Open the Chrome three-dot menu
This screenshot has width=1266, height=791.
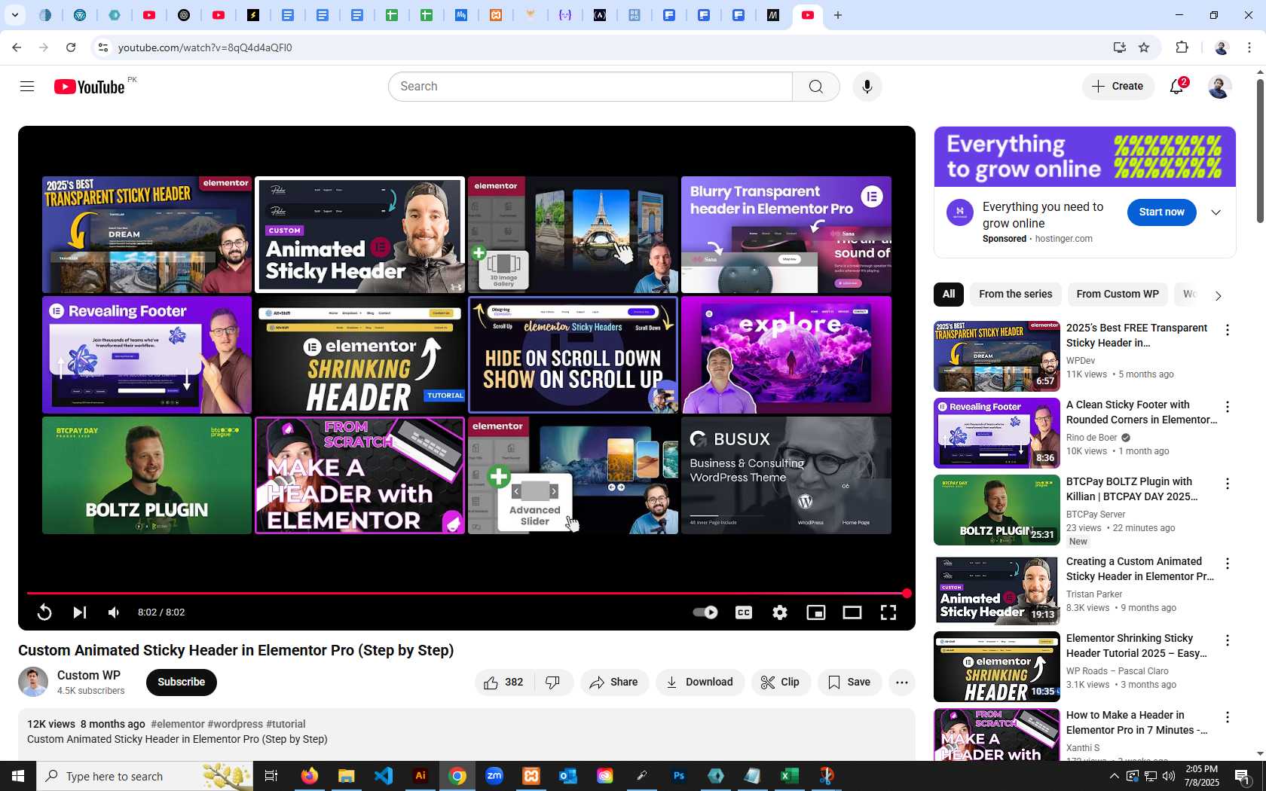[x=1249, y=47]
